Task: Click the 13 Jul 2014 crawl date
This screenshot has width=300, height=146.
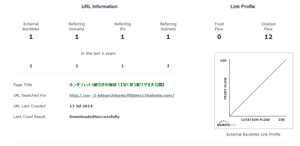Action: pos(81,106)
